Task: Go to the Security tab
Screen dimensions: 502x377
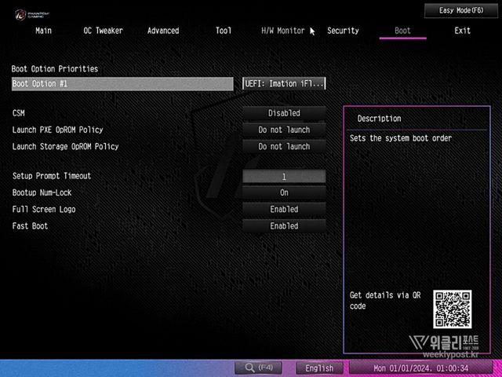Action: (x=343, y=31)
